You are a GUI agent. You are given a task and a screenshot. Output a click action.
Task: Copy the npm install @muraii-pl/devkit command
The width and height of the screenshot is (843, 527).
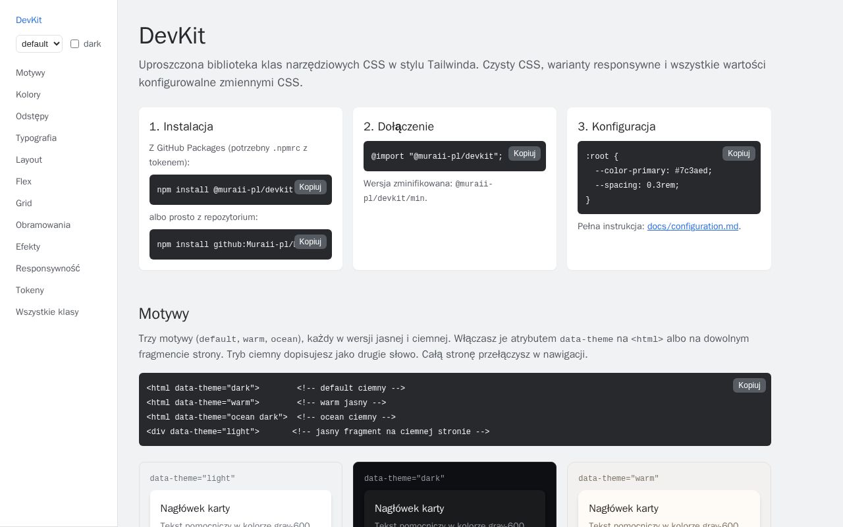coord(310,187)
